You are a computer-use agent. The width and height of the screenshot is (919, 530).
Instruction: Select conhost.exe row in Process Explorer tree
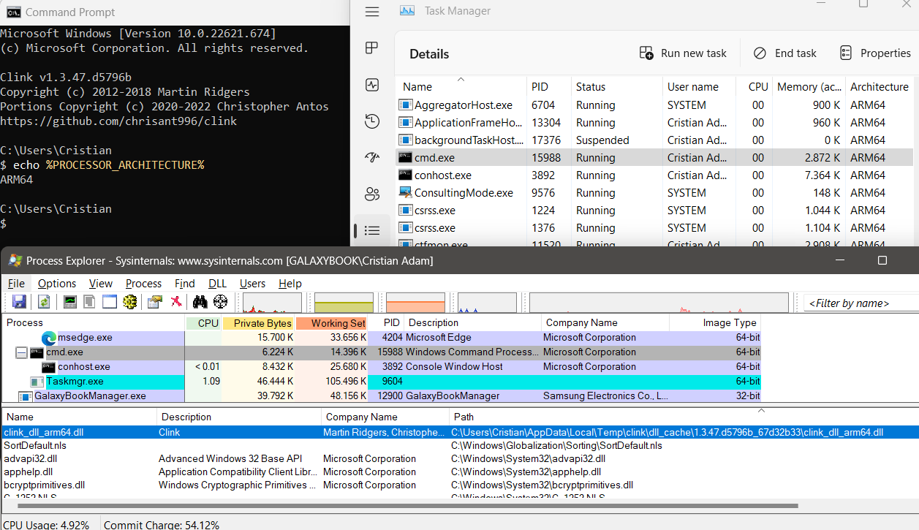[x=380, y=367]
